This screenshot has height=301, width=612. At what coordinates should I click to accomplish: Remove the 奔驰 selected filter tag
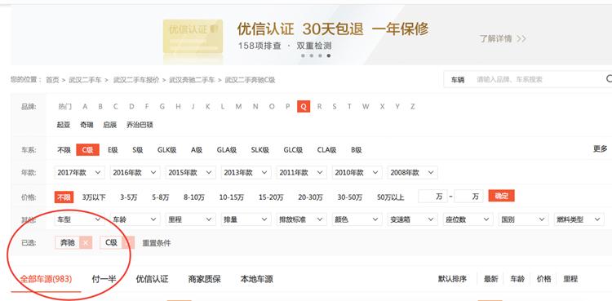86,243
